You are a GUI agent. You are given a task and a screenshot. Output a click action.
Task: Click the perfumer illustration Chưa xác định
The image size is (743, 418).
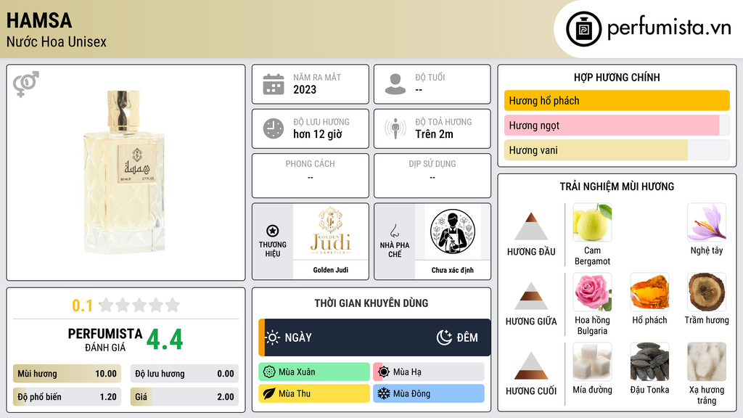click(453, 231)
